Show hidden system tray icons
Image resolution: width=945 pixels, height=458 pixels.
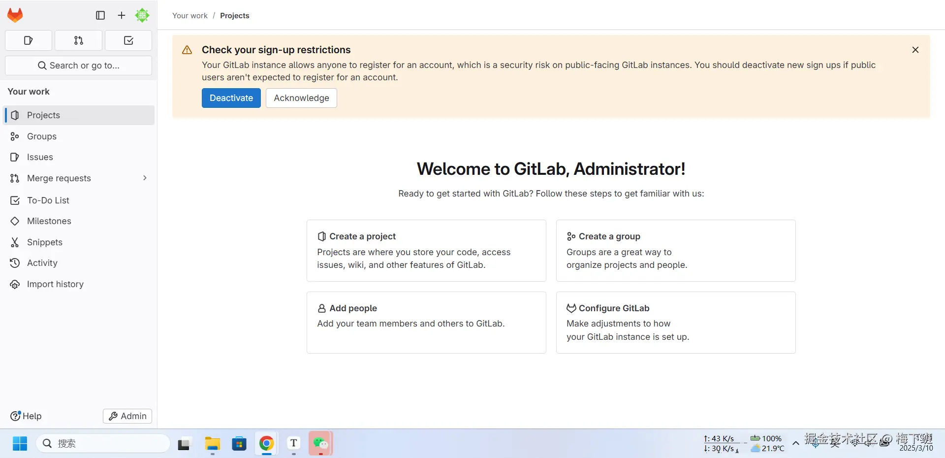click(796, 443)
